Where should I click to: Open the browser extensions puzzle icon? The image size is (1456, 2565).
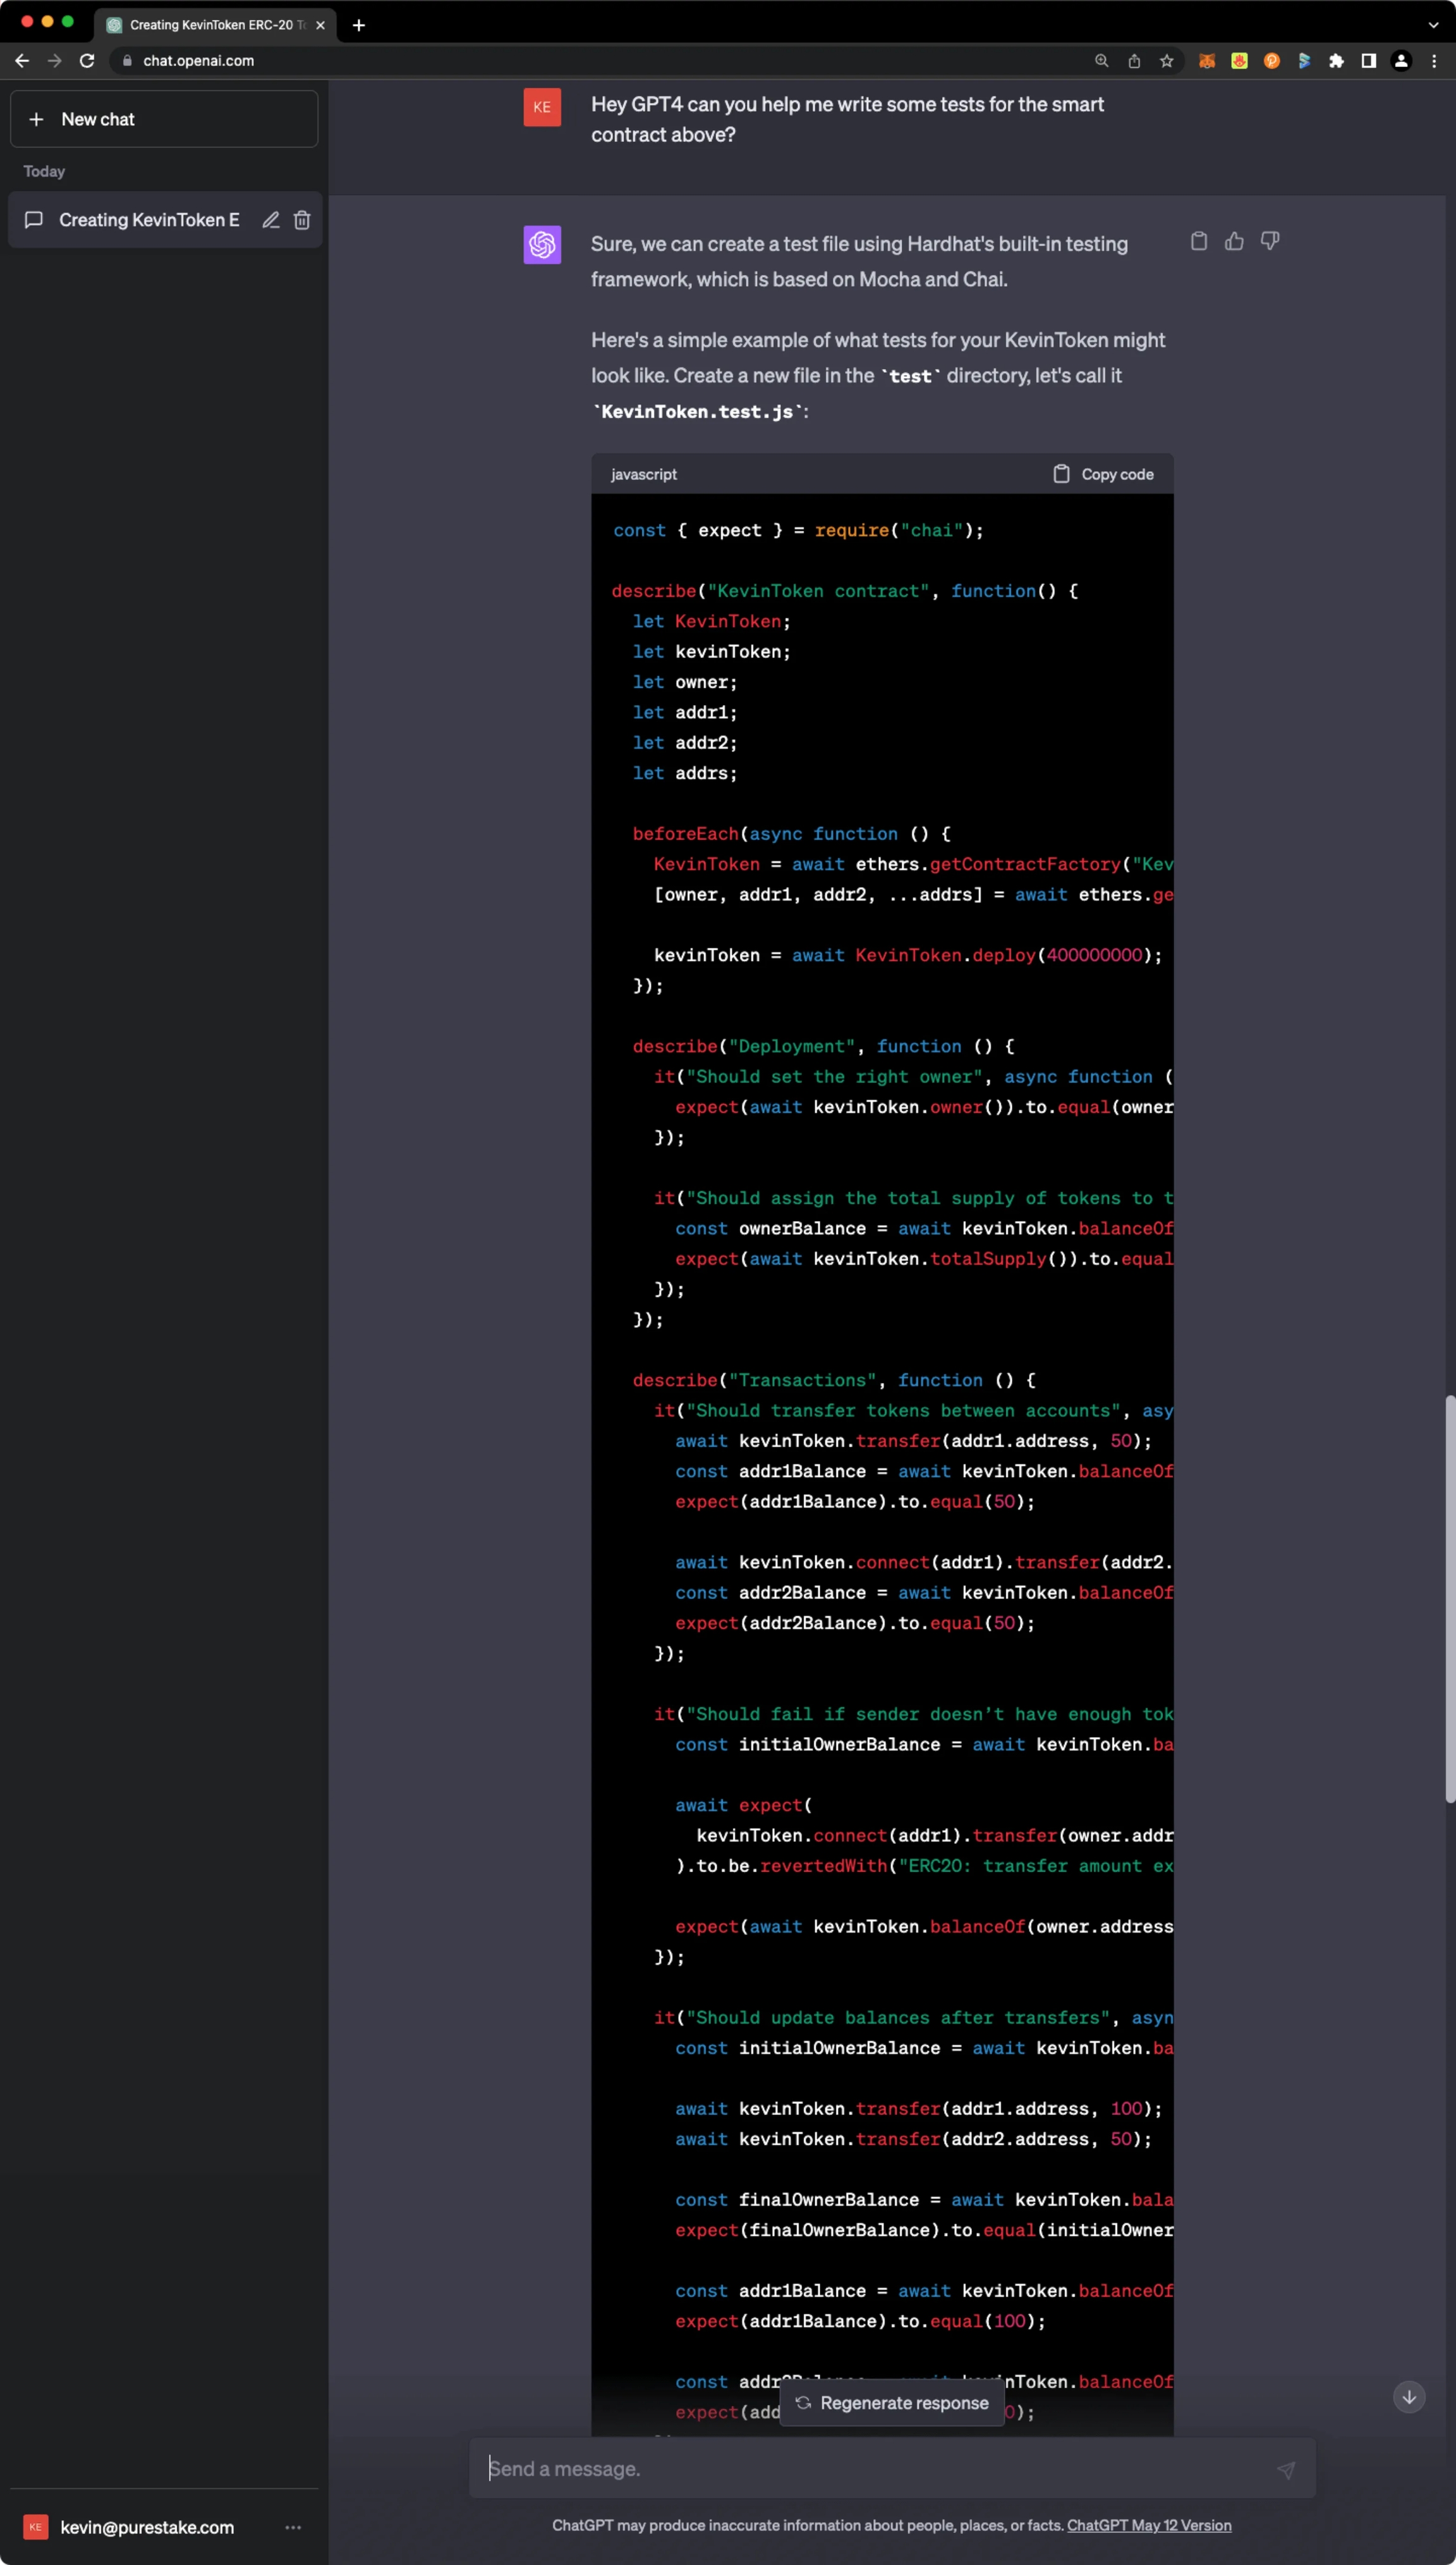[x=1336, y=61]
